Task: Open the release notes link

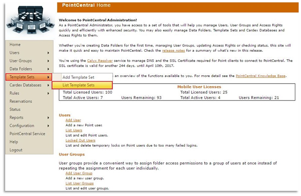Action: point(174,51)
